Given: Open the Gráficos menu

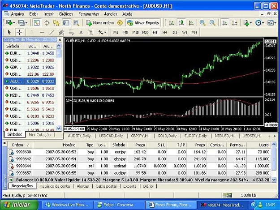Looking at the screenshot, I should click(66, 14).
